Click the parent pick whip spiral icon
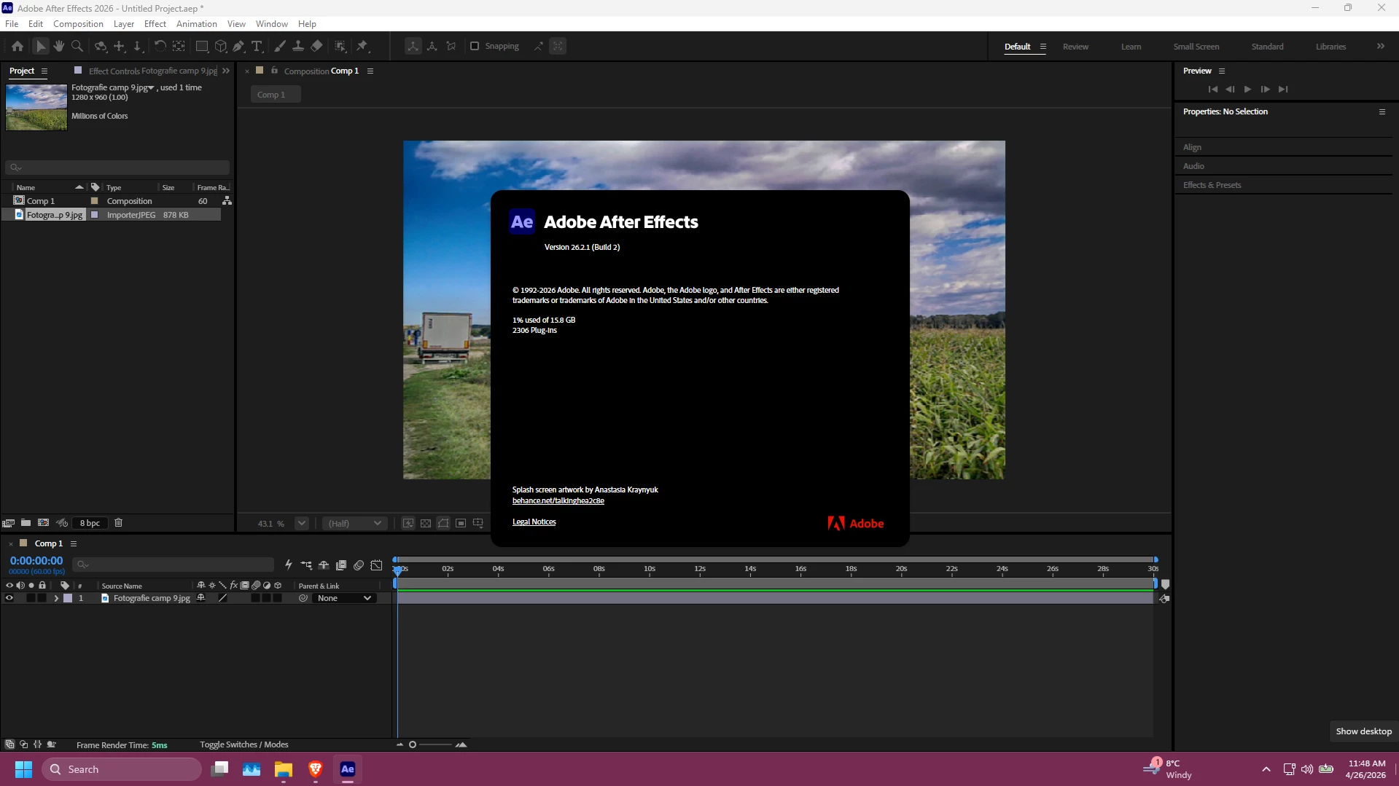Viewport: 1399px width, 786px height. (x=303, y=598)
